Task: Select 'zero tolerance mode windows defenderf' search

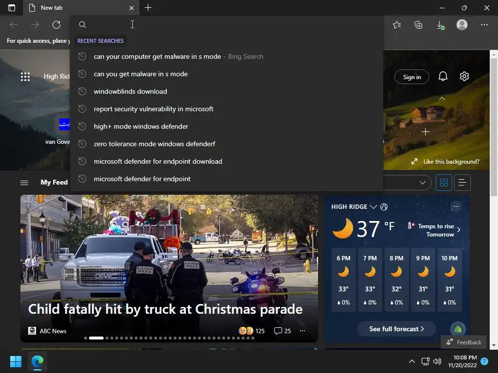Action: tap(226, 144)
